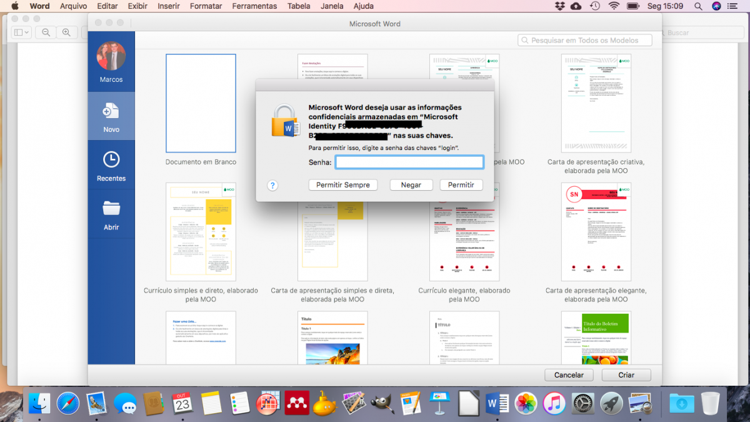Screen dimensions: 750x422
Task: Open the Arquivo menu
Action: (73, 6)
